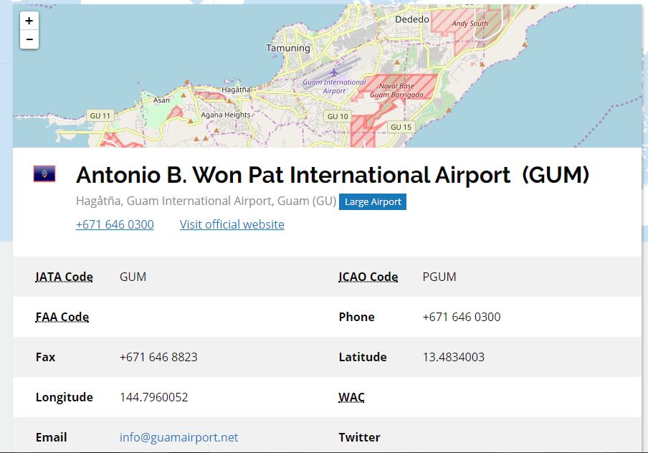Click the ICAO Code abbreviation label
The width and height of the screenshot is (648, 453).
[x=368, y=277]
